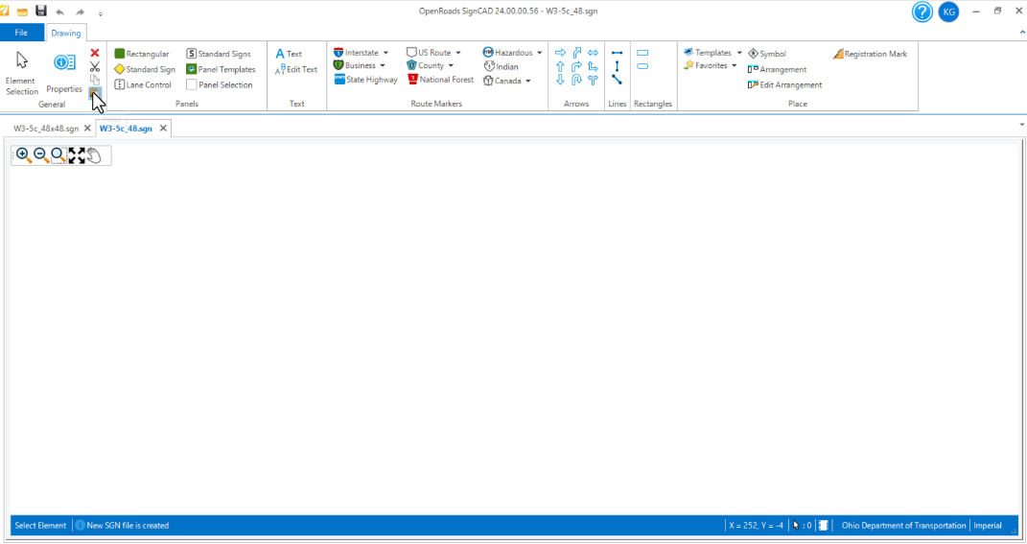Expand the Hazardous marker dropdown
This screenshot has width=1027, height=544.
(539, 53)
